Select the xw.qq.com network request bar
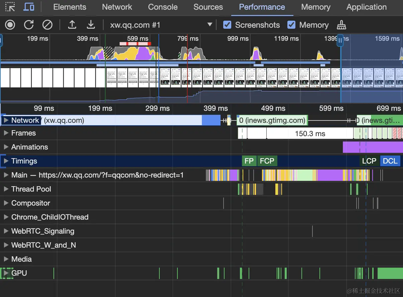Image resolution: width=403 pixels, height=297 pixels. (111, 120)
